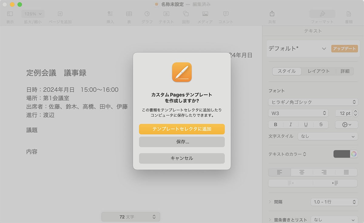Image resolution: width=364 pixels, height=223 pixels.
Task: Open the 文字スタイル dropdown
Action: [328, 136]
